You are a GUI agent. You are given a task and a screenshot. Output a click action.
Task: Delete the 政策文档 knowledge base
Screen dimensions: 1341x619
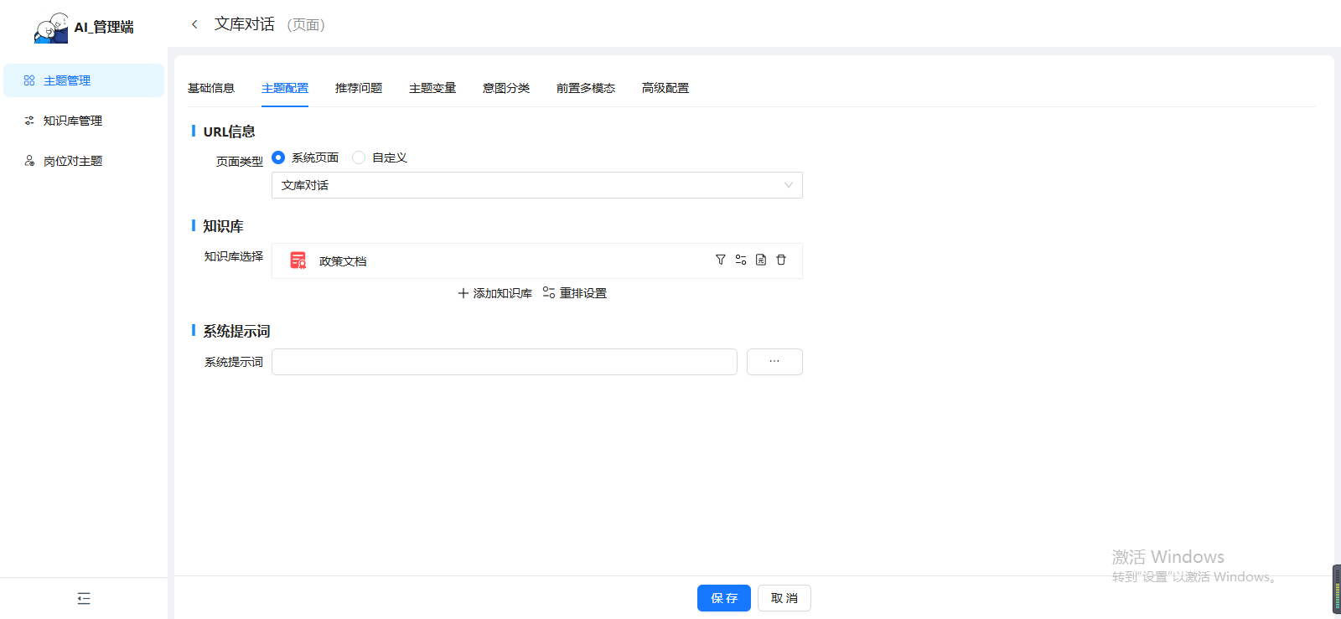[781, 260]
